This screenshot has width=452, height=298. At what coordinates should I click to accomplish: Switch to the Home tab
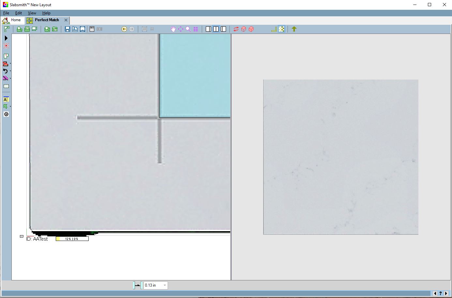coord(12,20)
